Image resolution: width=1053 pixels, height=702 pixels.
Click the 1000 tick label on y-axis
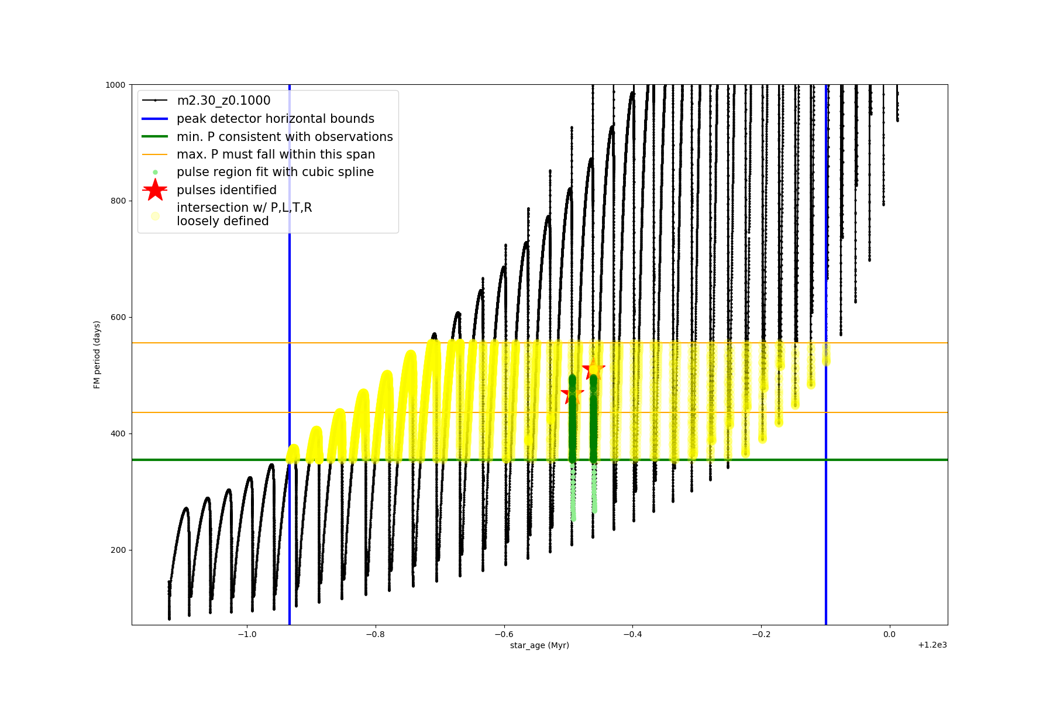tap(115, 85)
